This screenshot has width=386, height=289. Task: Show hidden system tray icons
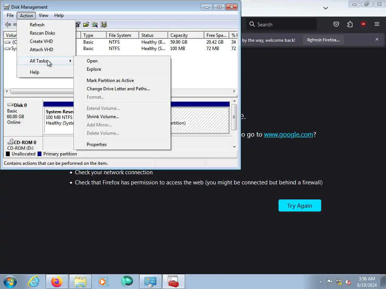pyautogui.click(x=320, y=282)
